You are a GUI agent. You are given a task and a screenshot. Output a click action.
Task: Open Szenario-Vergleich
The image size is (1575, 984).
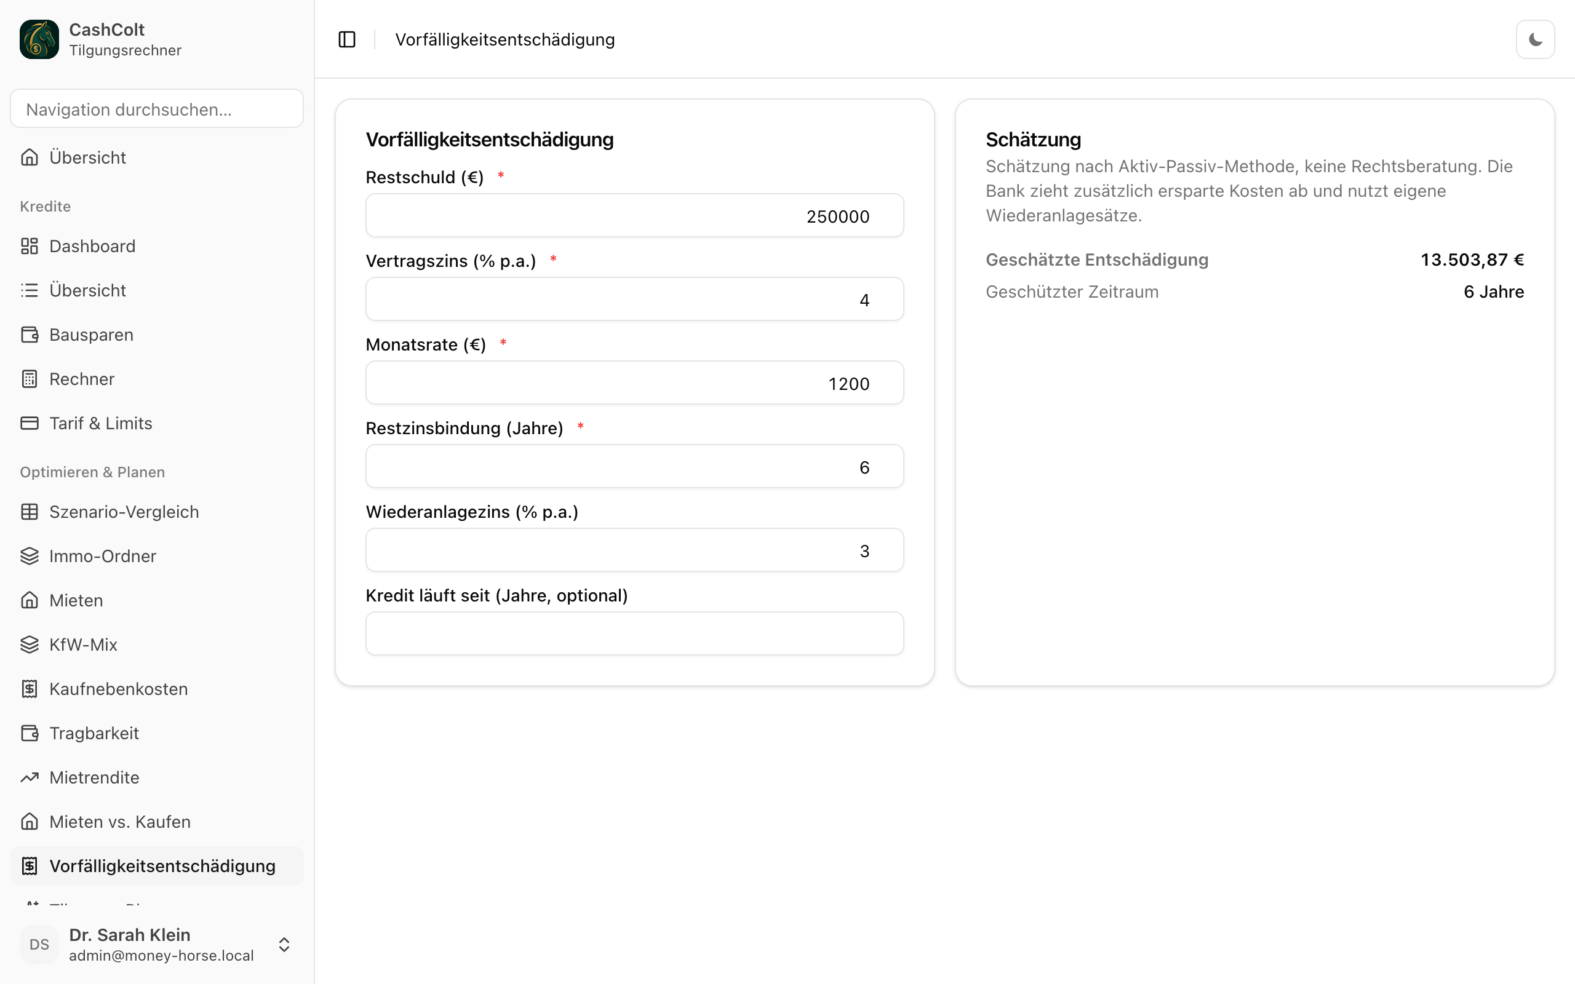pos(157,512)
